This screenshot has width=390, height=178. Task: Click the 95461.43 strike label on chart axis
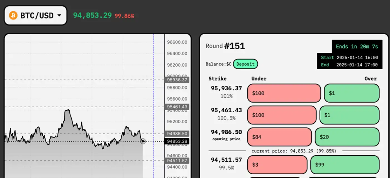point(177,107)
